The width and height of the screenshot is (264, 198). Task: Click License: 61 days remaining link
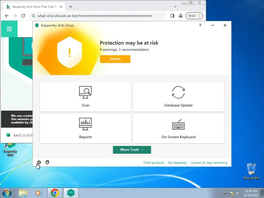click(x=209, y=163)
